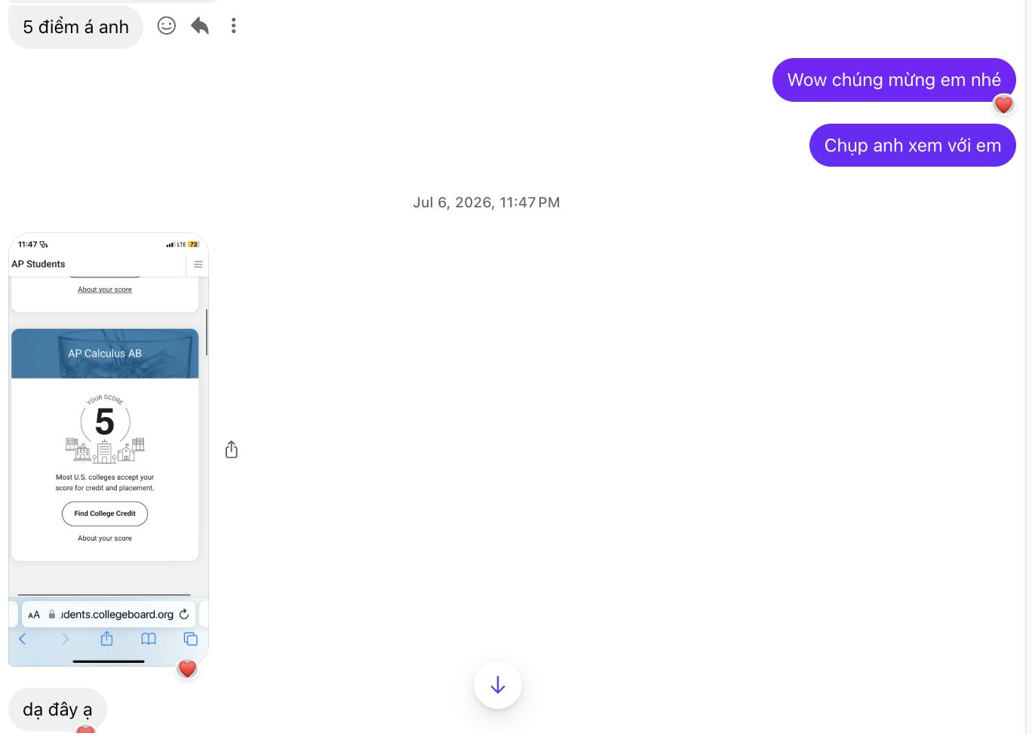Select the "dạ đây ạ" message bubble
Viewport: 1032px width, 739px height.
57,710
